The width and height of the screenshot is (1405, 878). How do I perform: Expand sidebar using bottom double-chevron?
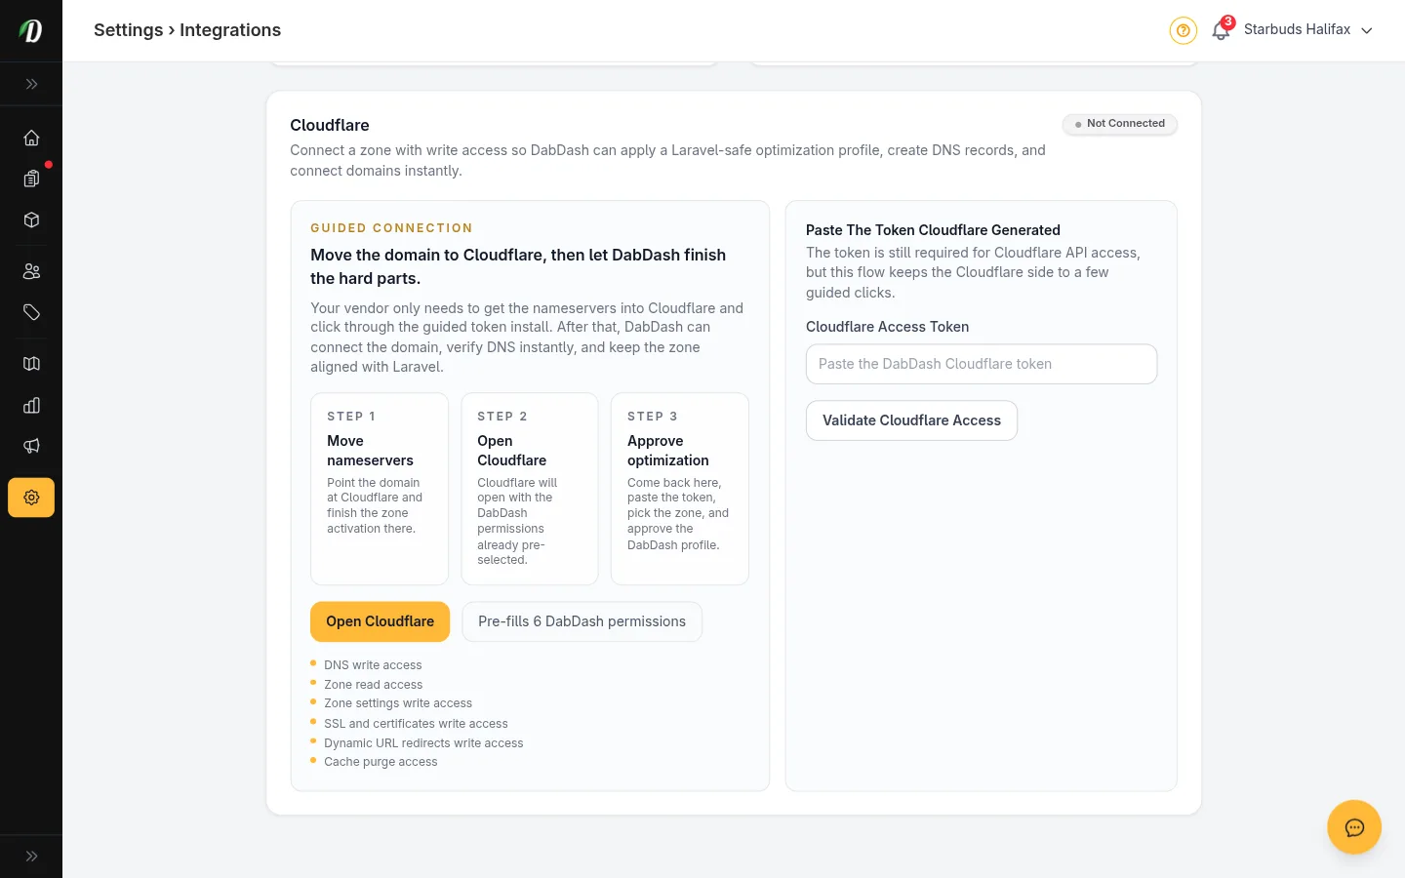pyautogui.click(x=31, y=857)
